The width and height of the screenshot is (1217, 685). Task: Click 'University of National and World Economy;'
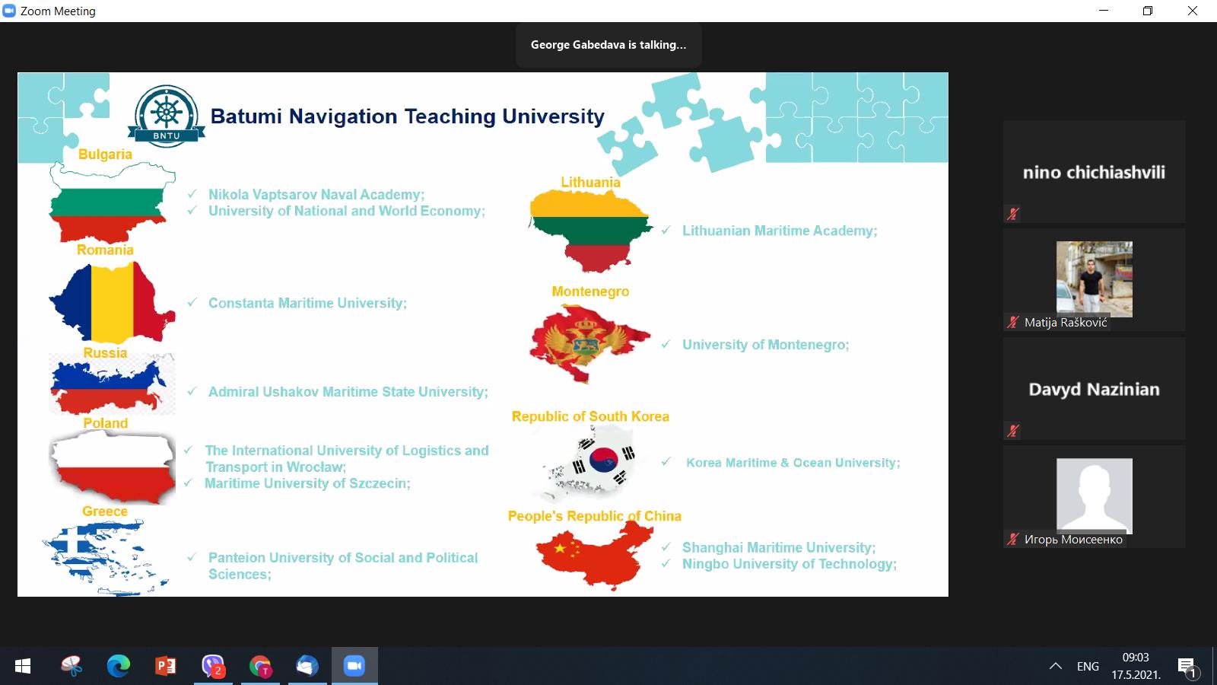[x=347, y=211]
